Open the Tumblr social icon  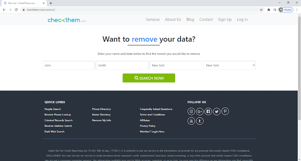[199, 121]
